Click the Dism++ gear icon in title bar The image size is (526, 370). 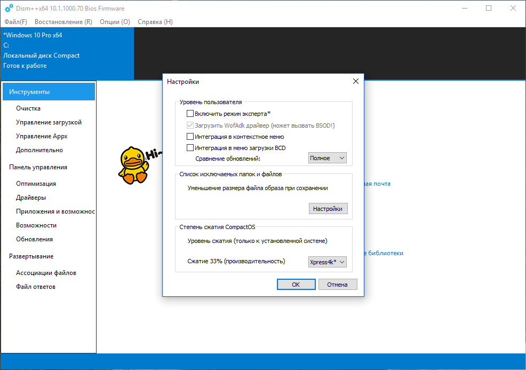(x=9, y=8)
